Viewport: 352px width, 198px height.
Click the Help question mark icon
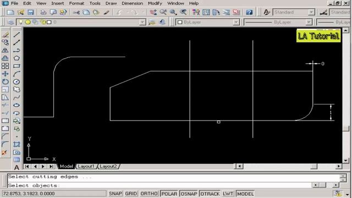(x=249, y=12)
